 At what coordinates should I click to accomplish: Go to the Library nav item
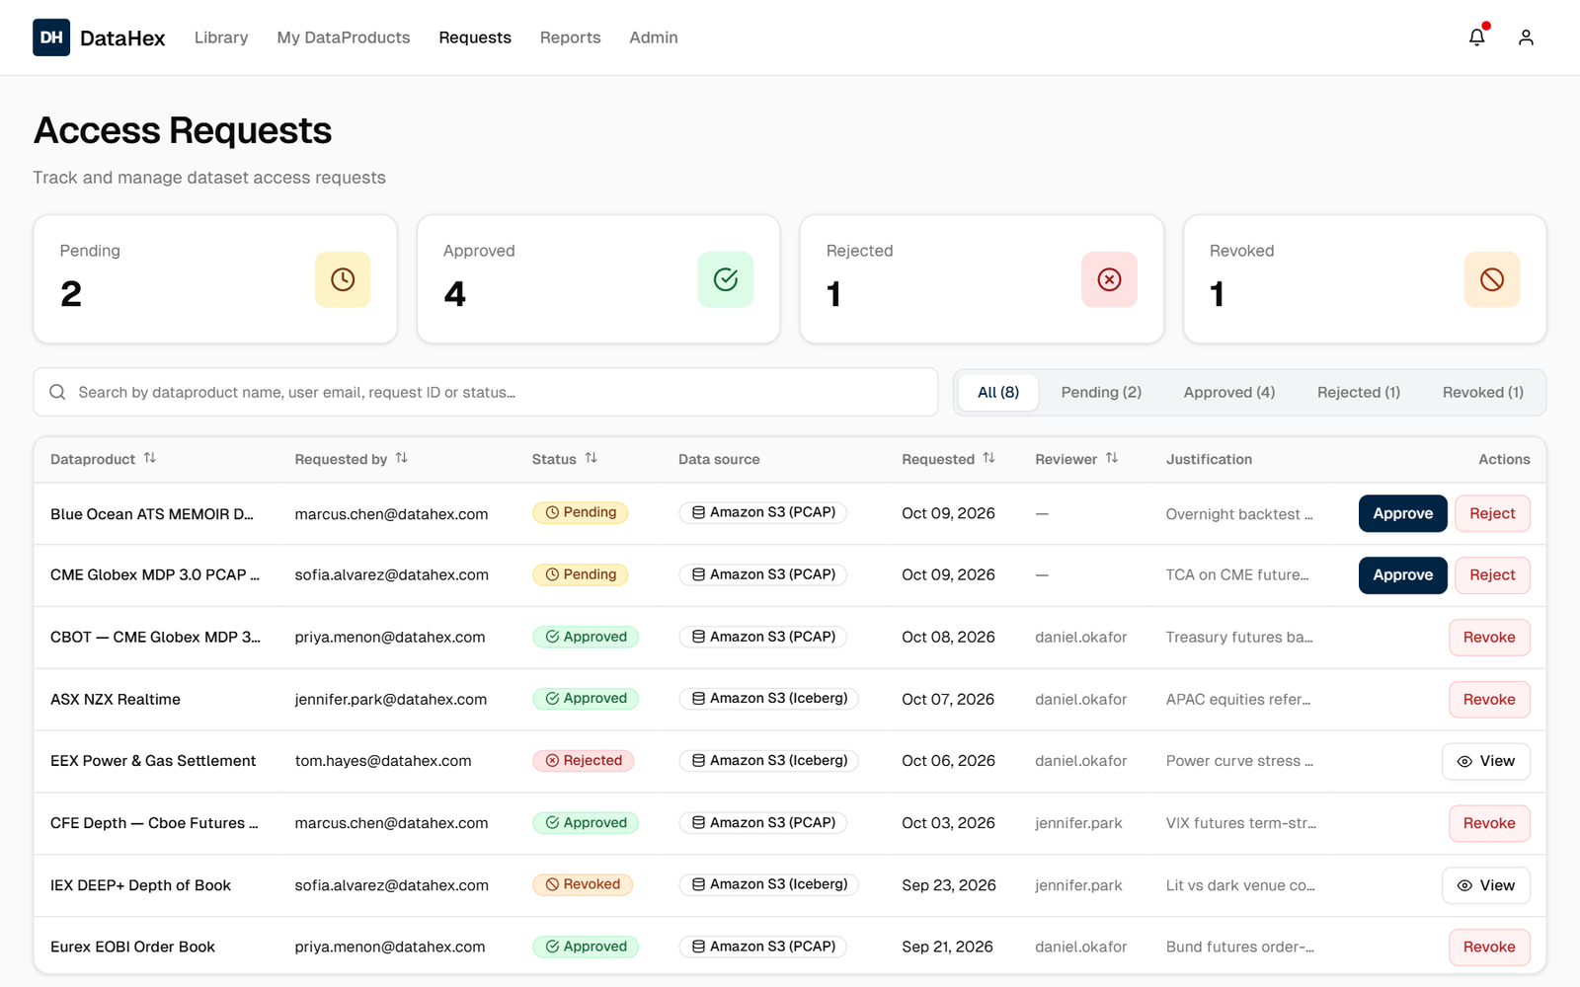[221, 38]
